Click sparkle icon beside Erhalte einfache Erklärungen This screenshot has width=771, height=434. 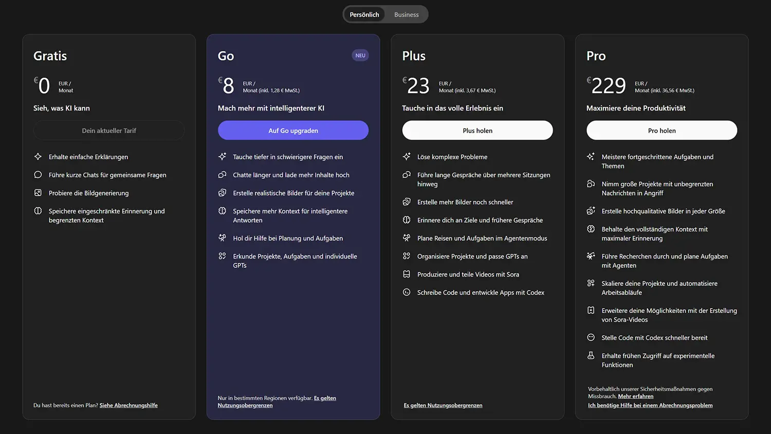(38, 157)
